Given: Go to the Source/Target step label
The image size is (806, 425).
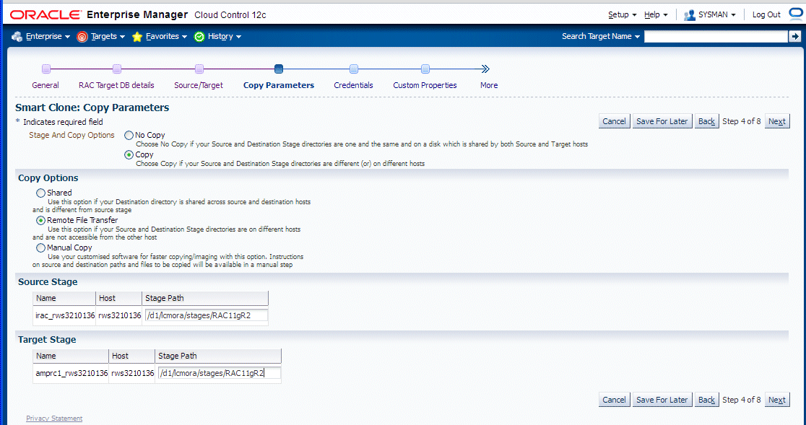Looking at the screenshot, I should pos(199,85).
